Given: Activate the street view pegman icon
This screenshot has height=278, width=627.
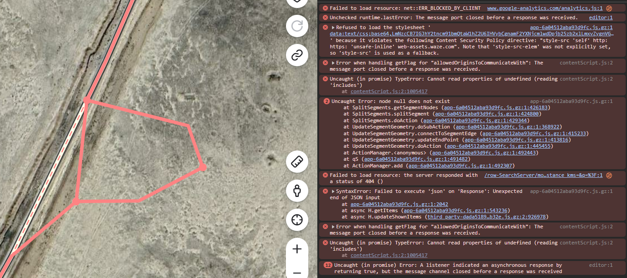Looking at the screenshot, I should pyautogui.click(x=297, y=191).
